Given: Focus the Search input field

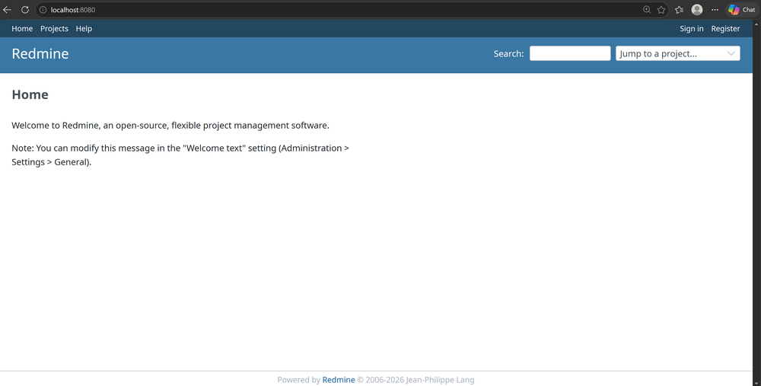Looking at the screenshot, I should (570, 53).
